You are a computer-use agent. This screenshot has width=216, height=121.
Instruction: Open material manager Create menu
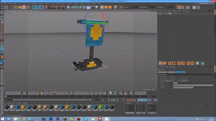click(9, 103)
